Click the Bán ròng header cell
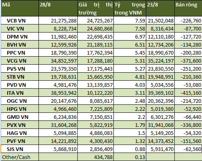This screenshot has height=161, width=202. click(x=188, y=8)
